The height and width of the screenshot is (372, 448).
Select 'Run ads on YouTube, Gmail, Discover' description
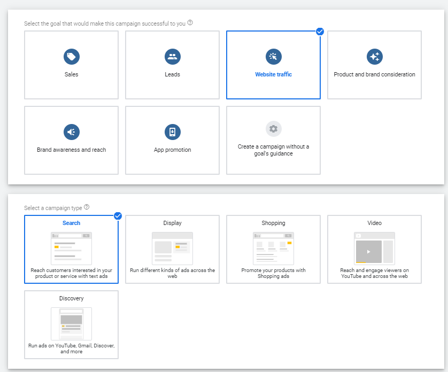click(71, 348)
